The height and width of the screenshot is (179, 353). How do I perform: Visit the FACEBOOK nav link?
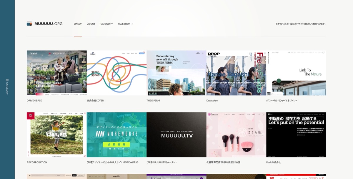(124, 24)
